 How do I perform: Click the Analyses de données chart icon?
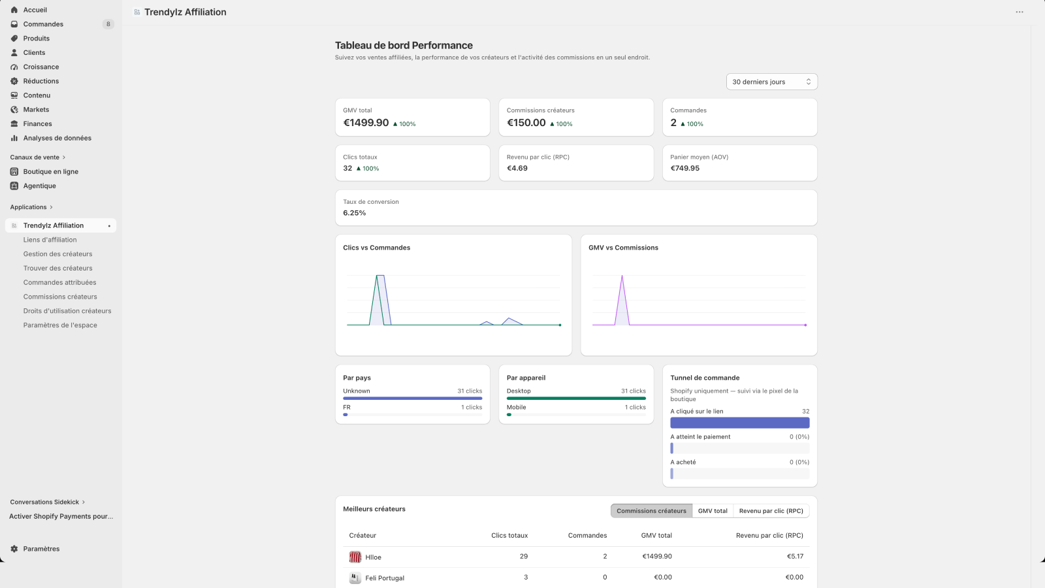point(14,138)
